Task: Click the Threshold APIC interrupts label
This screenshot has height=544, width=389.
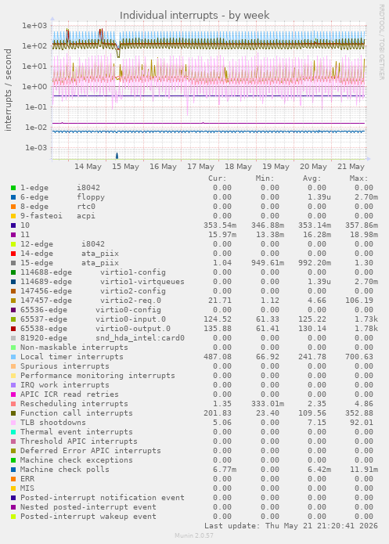Action: click(x=79, y=441)
